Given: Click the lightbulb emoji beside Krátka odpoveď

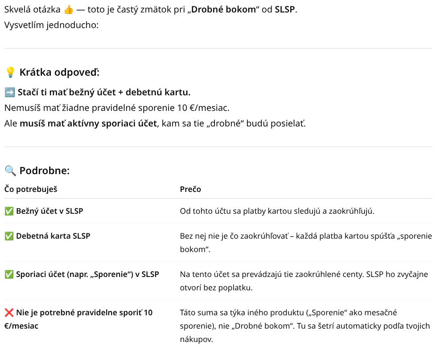Looking at the screenshot, I should tap(10, 72).
